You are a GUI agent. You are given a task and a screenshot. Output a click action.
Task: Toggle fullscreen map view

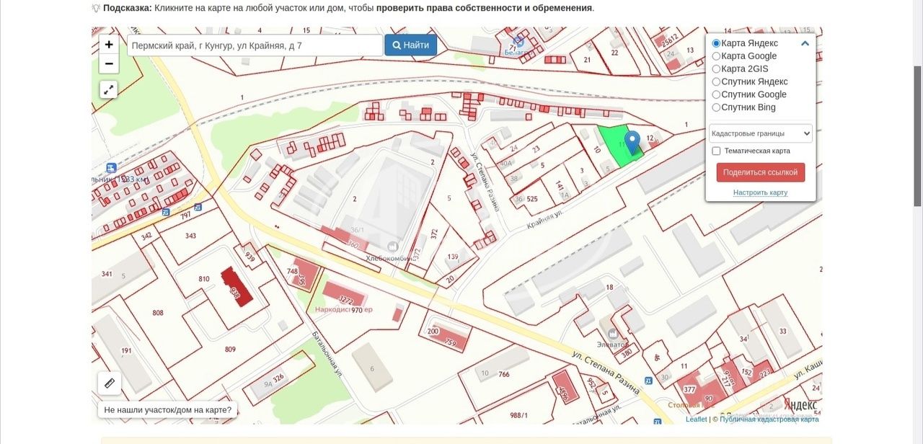click(108, 90)
